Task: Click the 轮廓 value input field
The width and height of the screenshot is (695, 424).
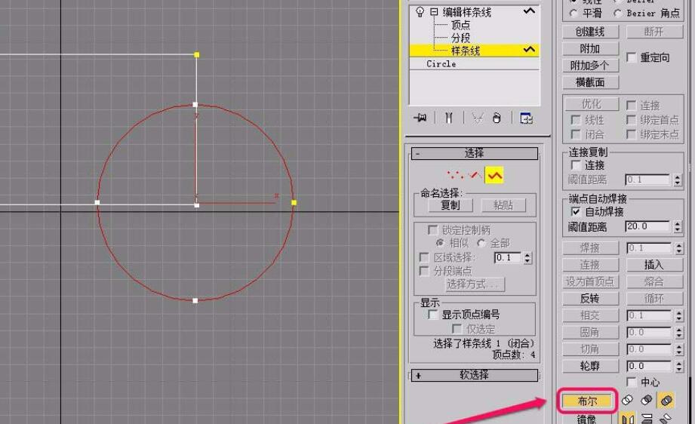Action: pos(647,366)
